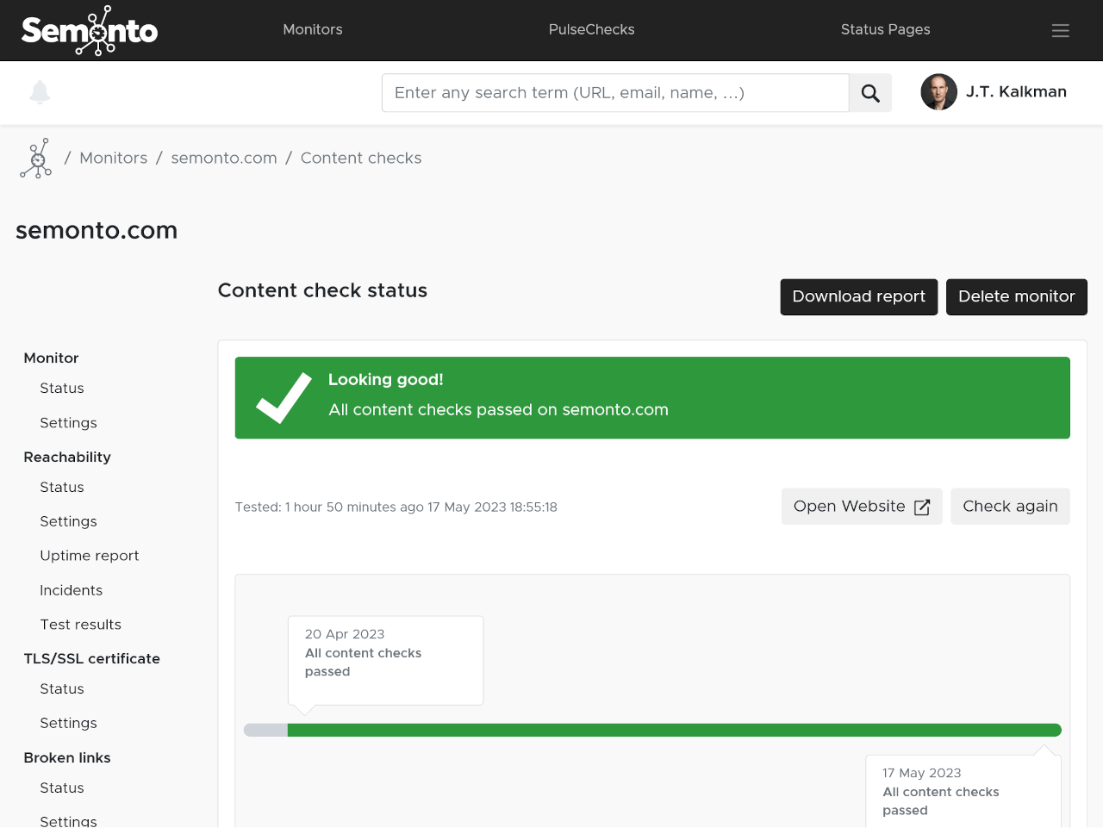
Task: Click the Check again button
Action: pos(1010,507)
